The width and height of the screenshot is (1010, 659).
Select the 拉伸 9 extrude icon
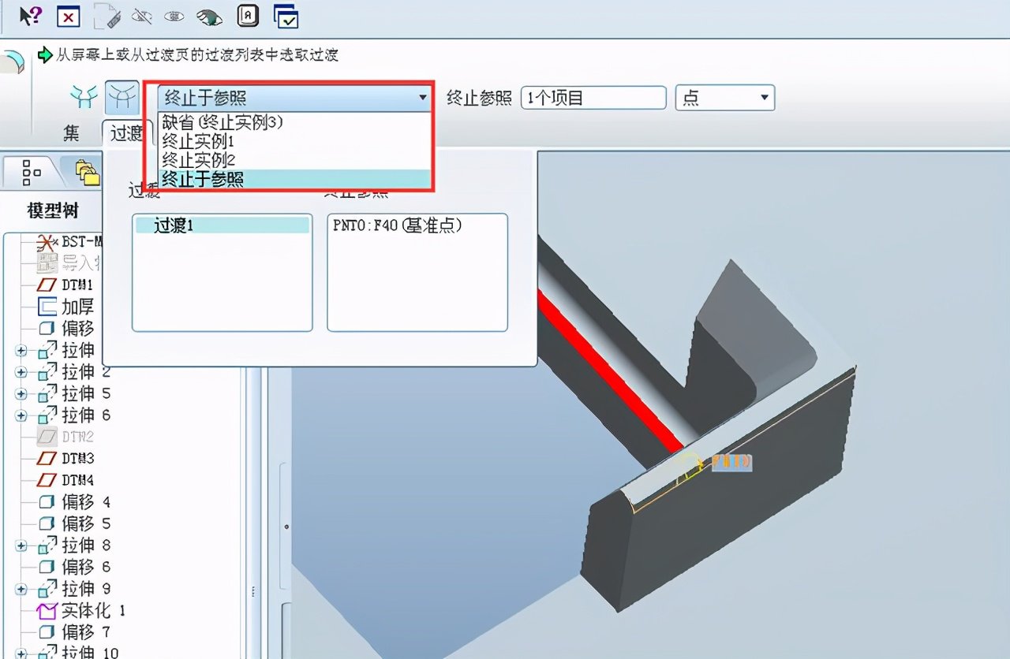(x=47, y=589)
